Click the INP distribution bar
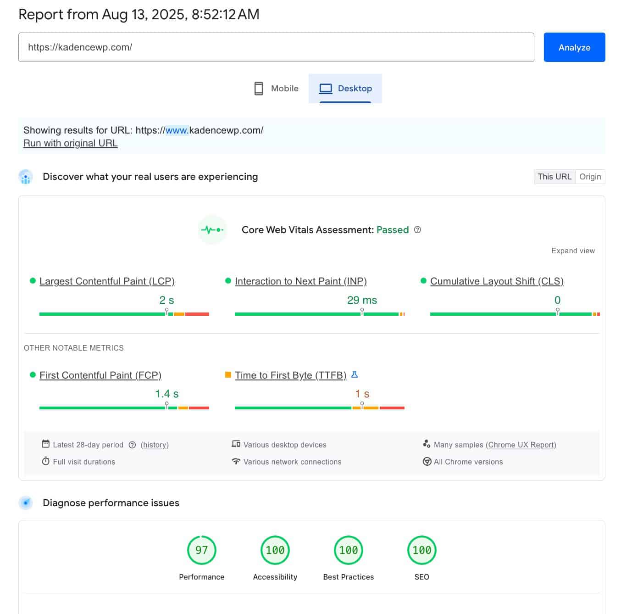Image resolution: width=621 pixels, height=614 pixels. [x=320, y=314]
